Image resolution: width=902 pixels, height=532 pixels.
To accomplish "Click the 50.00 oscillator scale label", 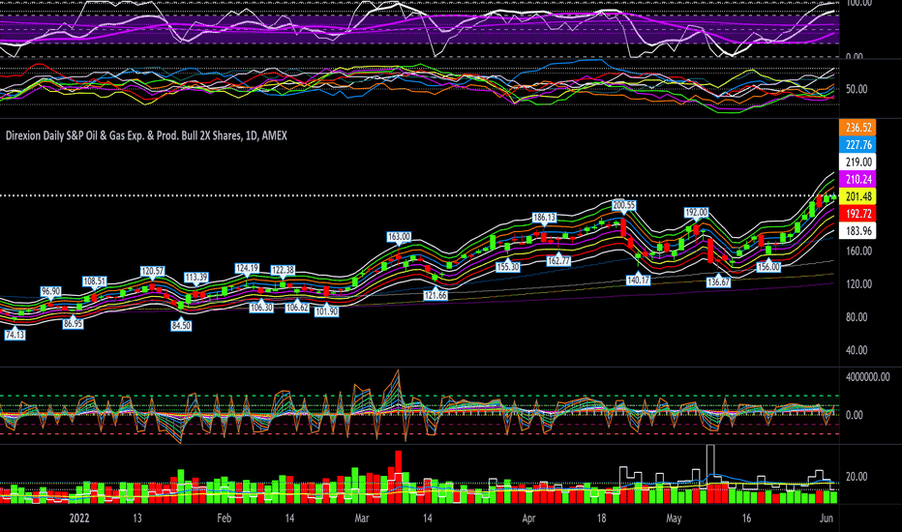I will (x=856, y=89).
